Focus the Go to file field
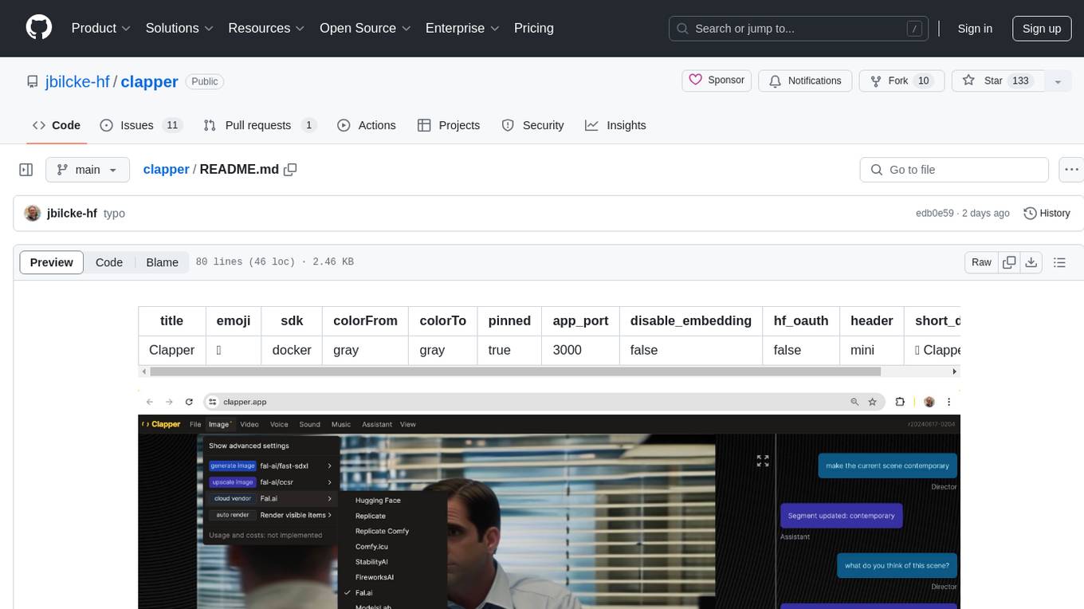1084x609 pixels. 954,170
